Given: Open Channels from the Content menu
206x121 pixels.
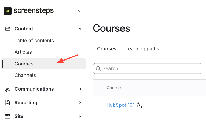Looking at the screenshot, I should (x=25, y=75).
